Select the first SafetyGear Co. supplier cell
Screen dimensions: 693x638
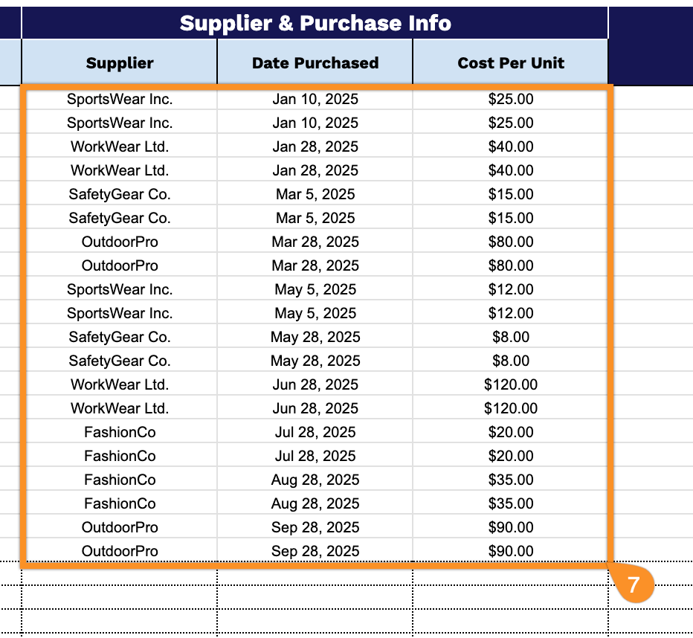(119, 194)
